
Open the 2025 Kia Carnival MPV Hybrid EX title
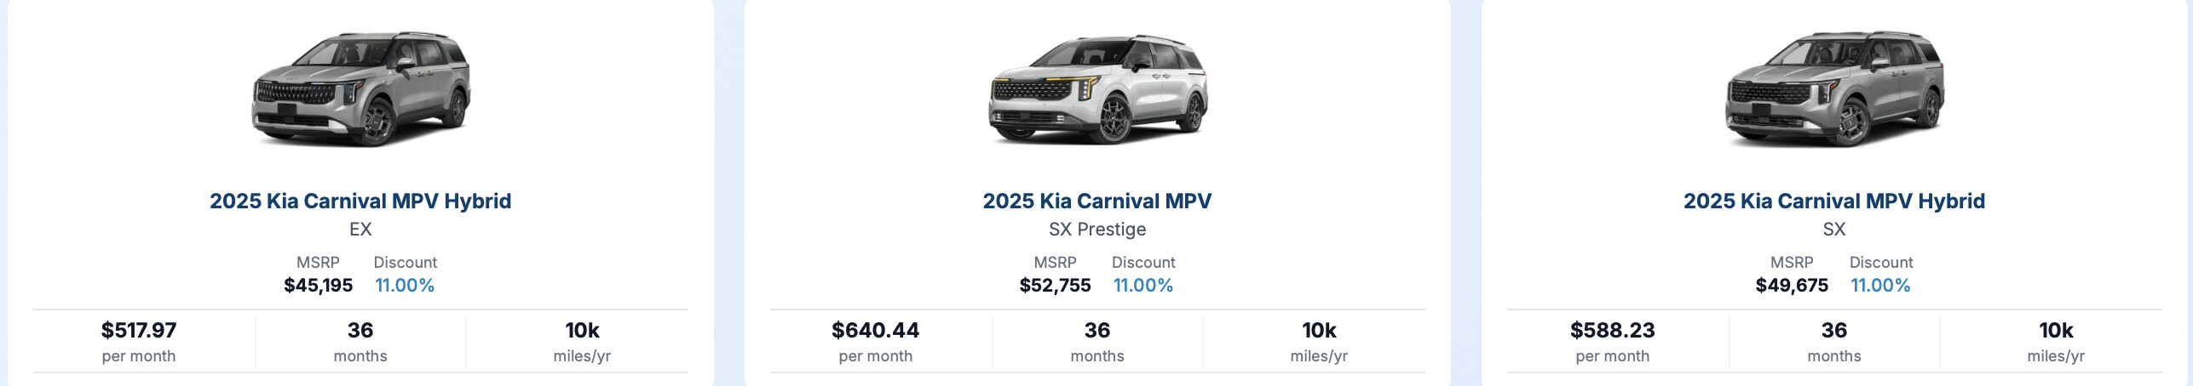(360, 201)
